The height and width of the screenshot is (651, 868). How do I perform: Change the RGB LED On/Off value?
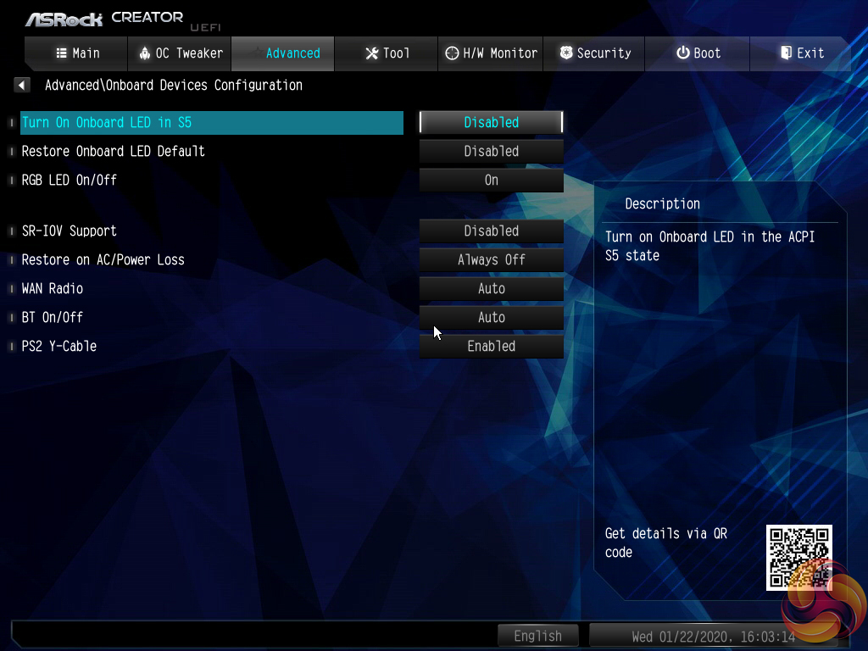(491, 180)
